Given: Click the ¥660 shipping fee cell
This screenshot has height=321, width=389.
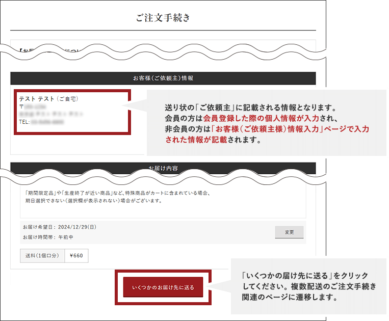Looking at the screenshot, I should pos(76,256).
